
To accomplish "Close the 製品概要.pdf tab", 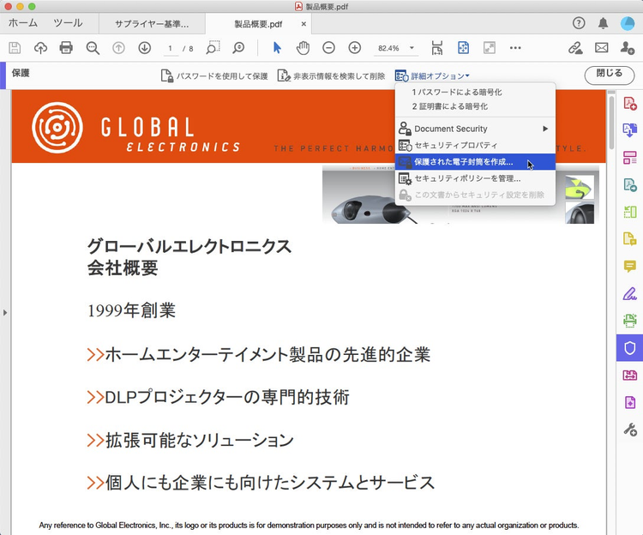I will (x=303, y=24).
